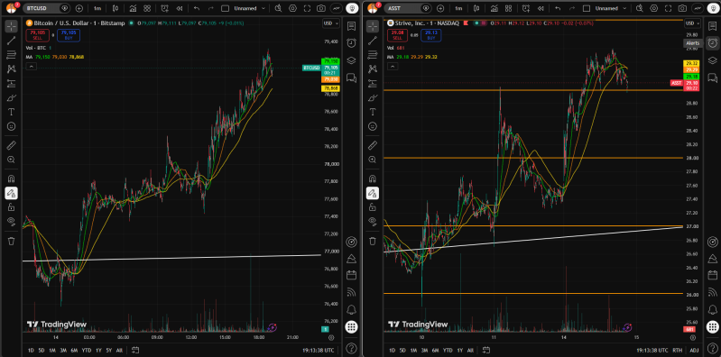Select the 5D range on BTCUSD chart
This screenshot has width=721, height=357.
[42, 350]
